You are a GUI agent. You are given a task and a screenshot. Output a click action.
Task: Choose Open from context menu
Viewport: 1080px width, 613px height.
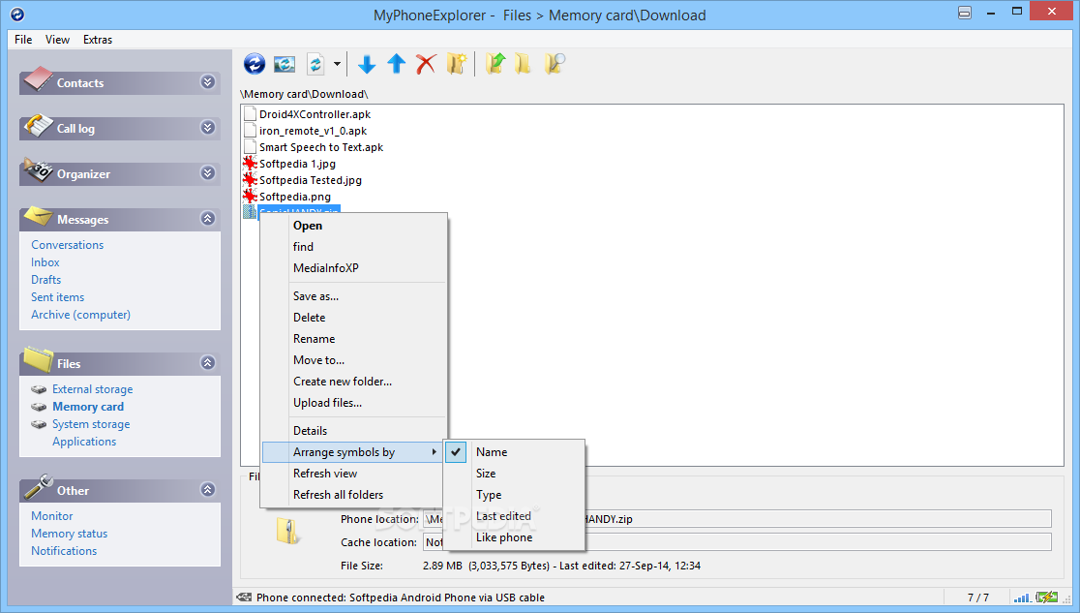[352, 226]
